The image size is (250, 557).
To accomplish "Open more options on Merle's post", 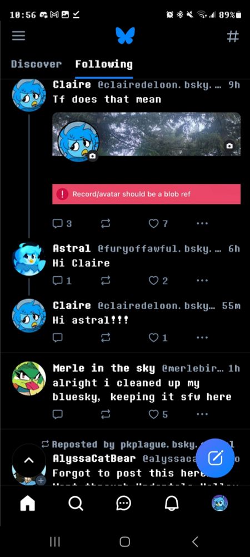I will [202, 414].
